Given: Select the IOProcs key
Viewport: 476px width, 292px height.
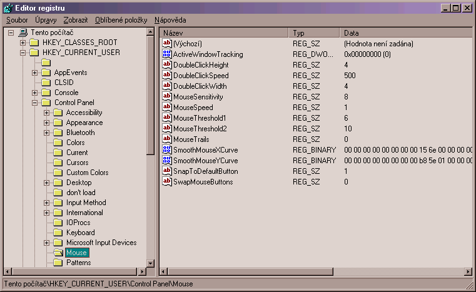Looking at the screenshot, I should click(78, 223).
